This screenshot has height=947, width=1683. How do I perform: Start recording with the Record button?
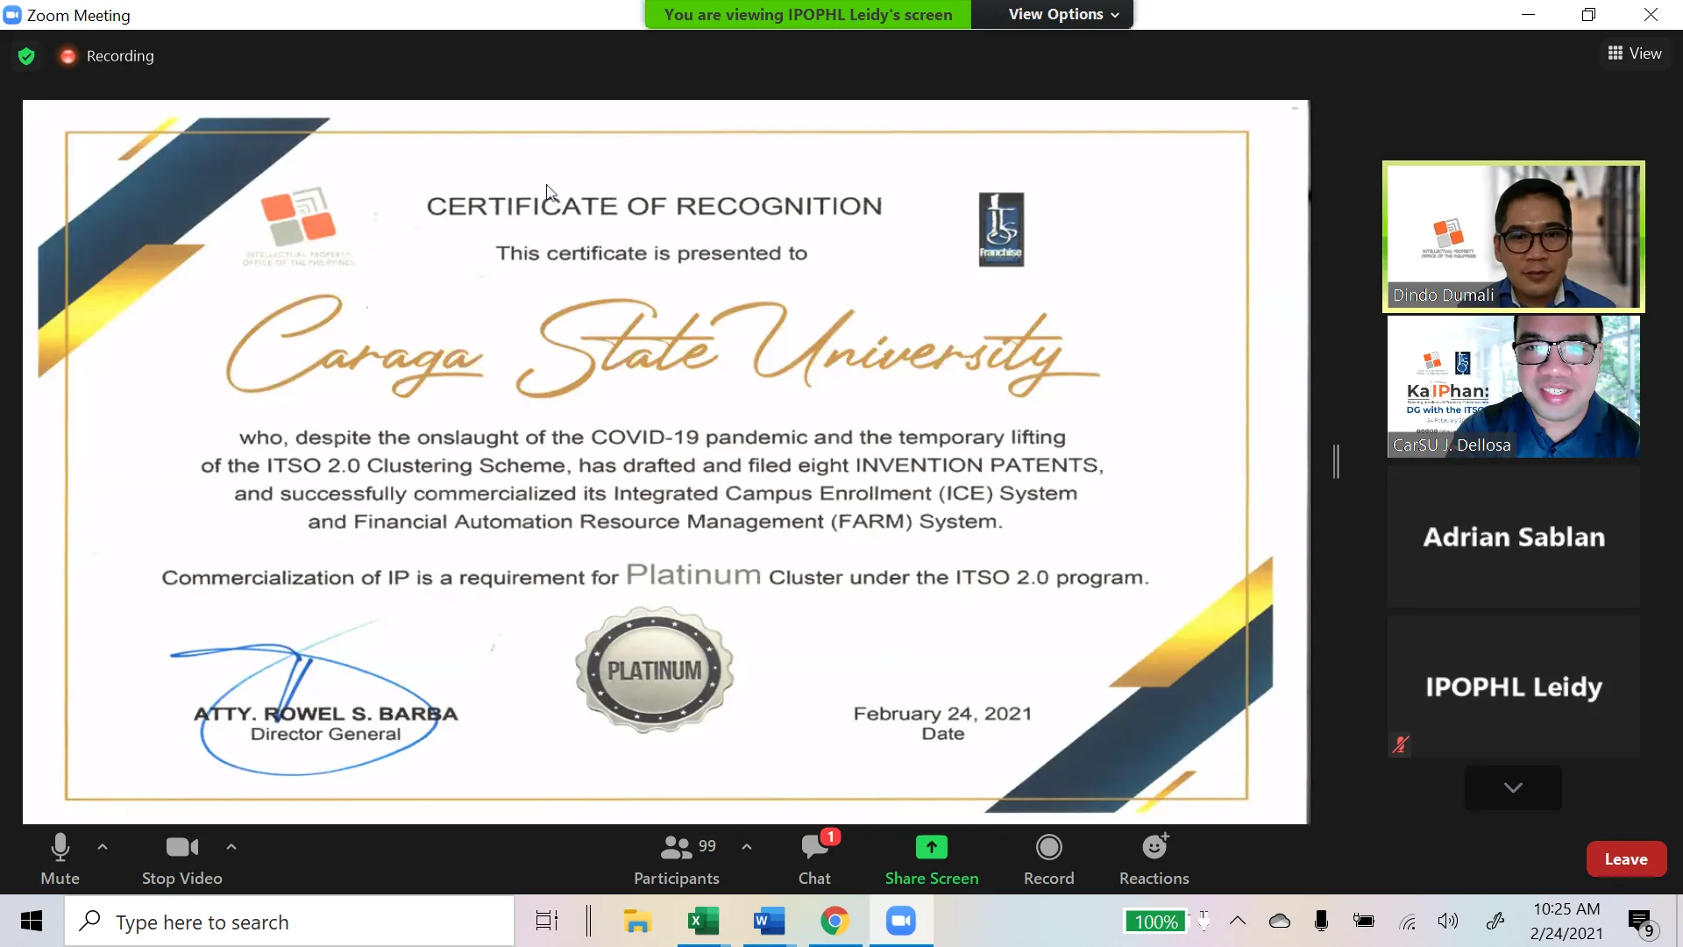(1048, 848)
